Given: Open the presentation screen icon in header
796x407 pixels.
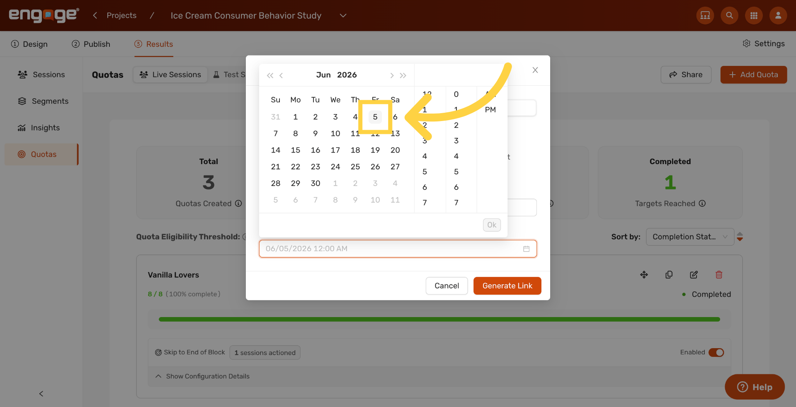Looking at the screenshot, I should (705, 15).
